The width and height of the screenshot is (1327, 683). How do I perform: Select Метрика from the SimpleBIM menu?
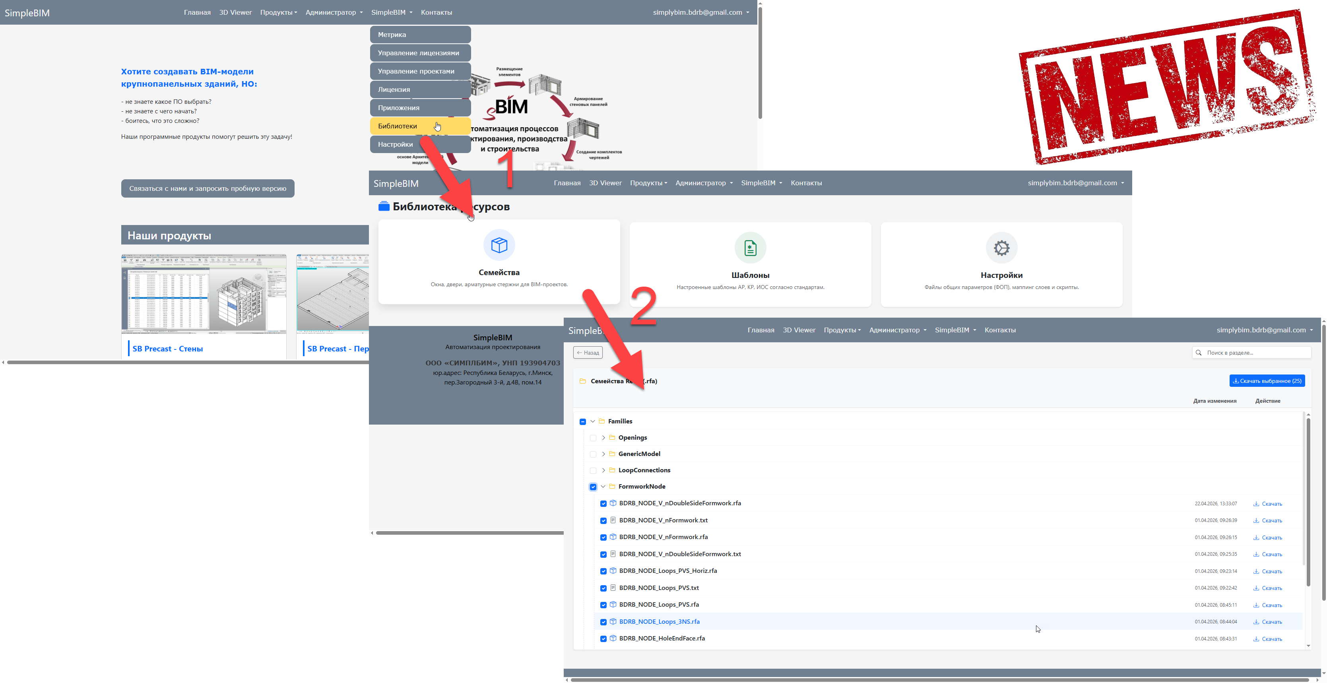click(420, 35)
